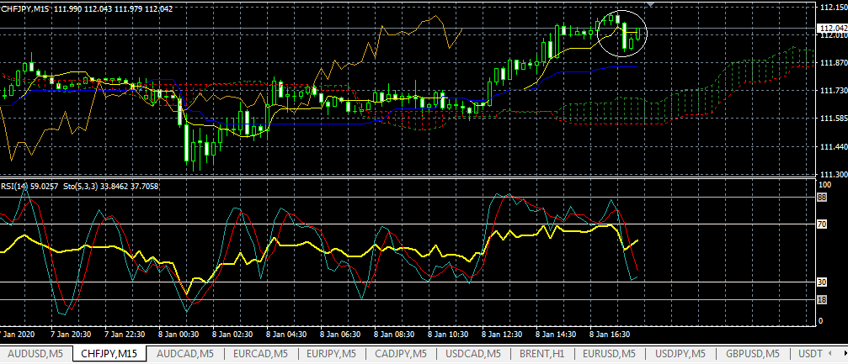Screen dimensions: 848x364
Task: Switch to the EURCAD,M5 tab
Action: point(261,353)
